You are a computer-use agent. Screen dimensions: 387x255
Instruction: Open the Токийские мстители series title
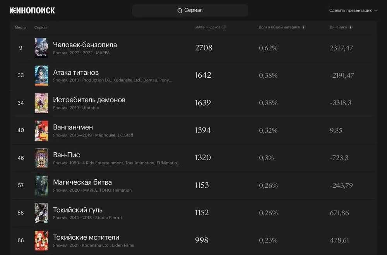86,237
